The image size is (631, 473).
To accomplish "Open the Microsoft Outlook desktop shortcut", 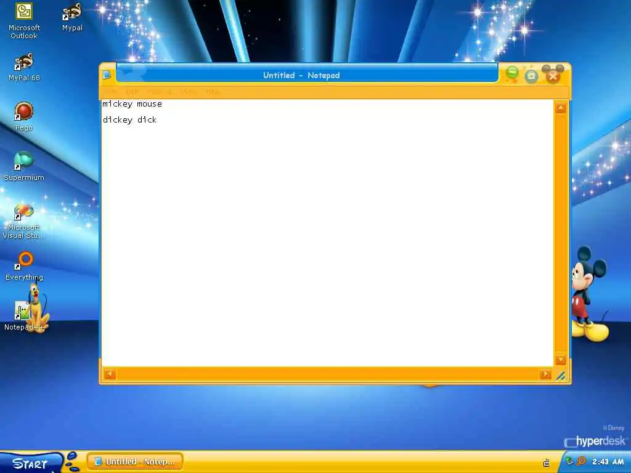I will (x=24, y=20).
